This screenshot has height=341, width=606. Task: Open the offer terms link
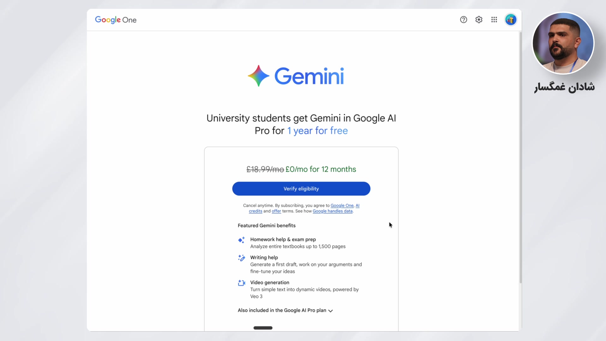(276, 211)
